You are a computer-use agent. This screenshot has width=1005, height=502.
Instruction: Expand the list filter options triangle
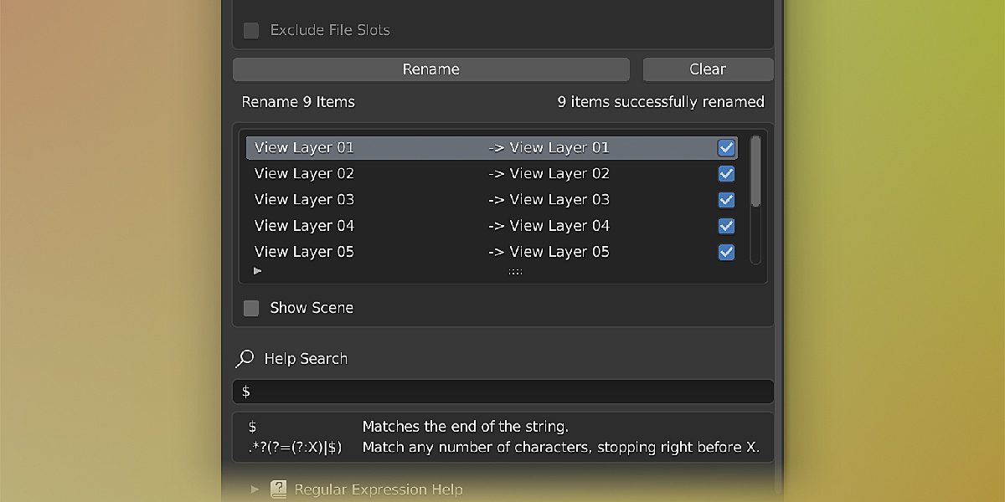click(258, 271)
